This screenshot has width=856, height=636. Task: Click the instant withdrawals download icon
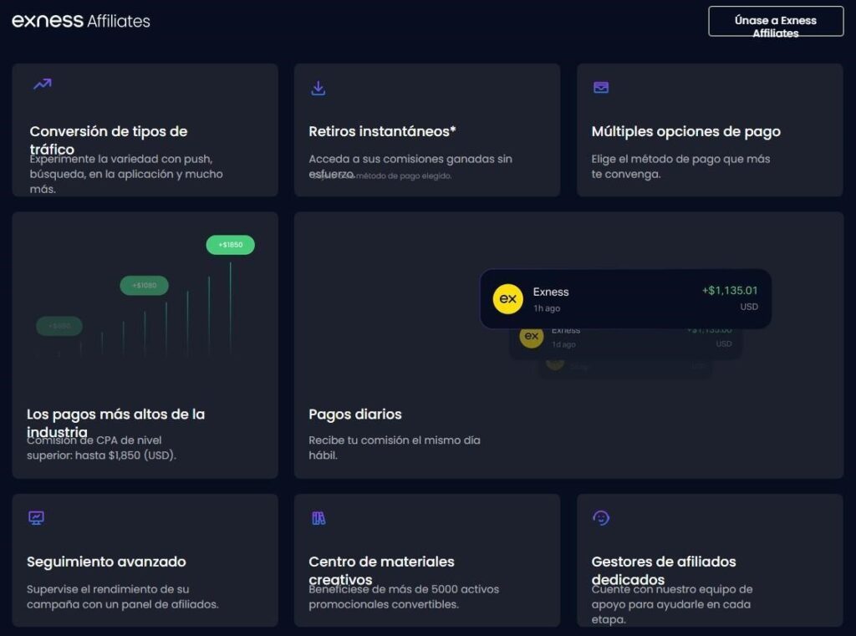click(318, 86)
